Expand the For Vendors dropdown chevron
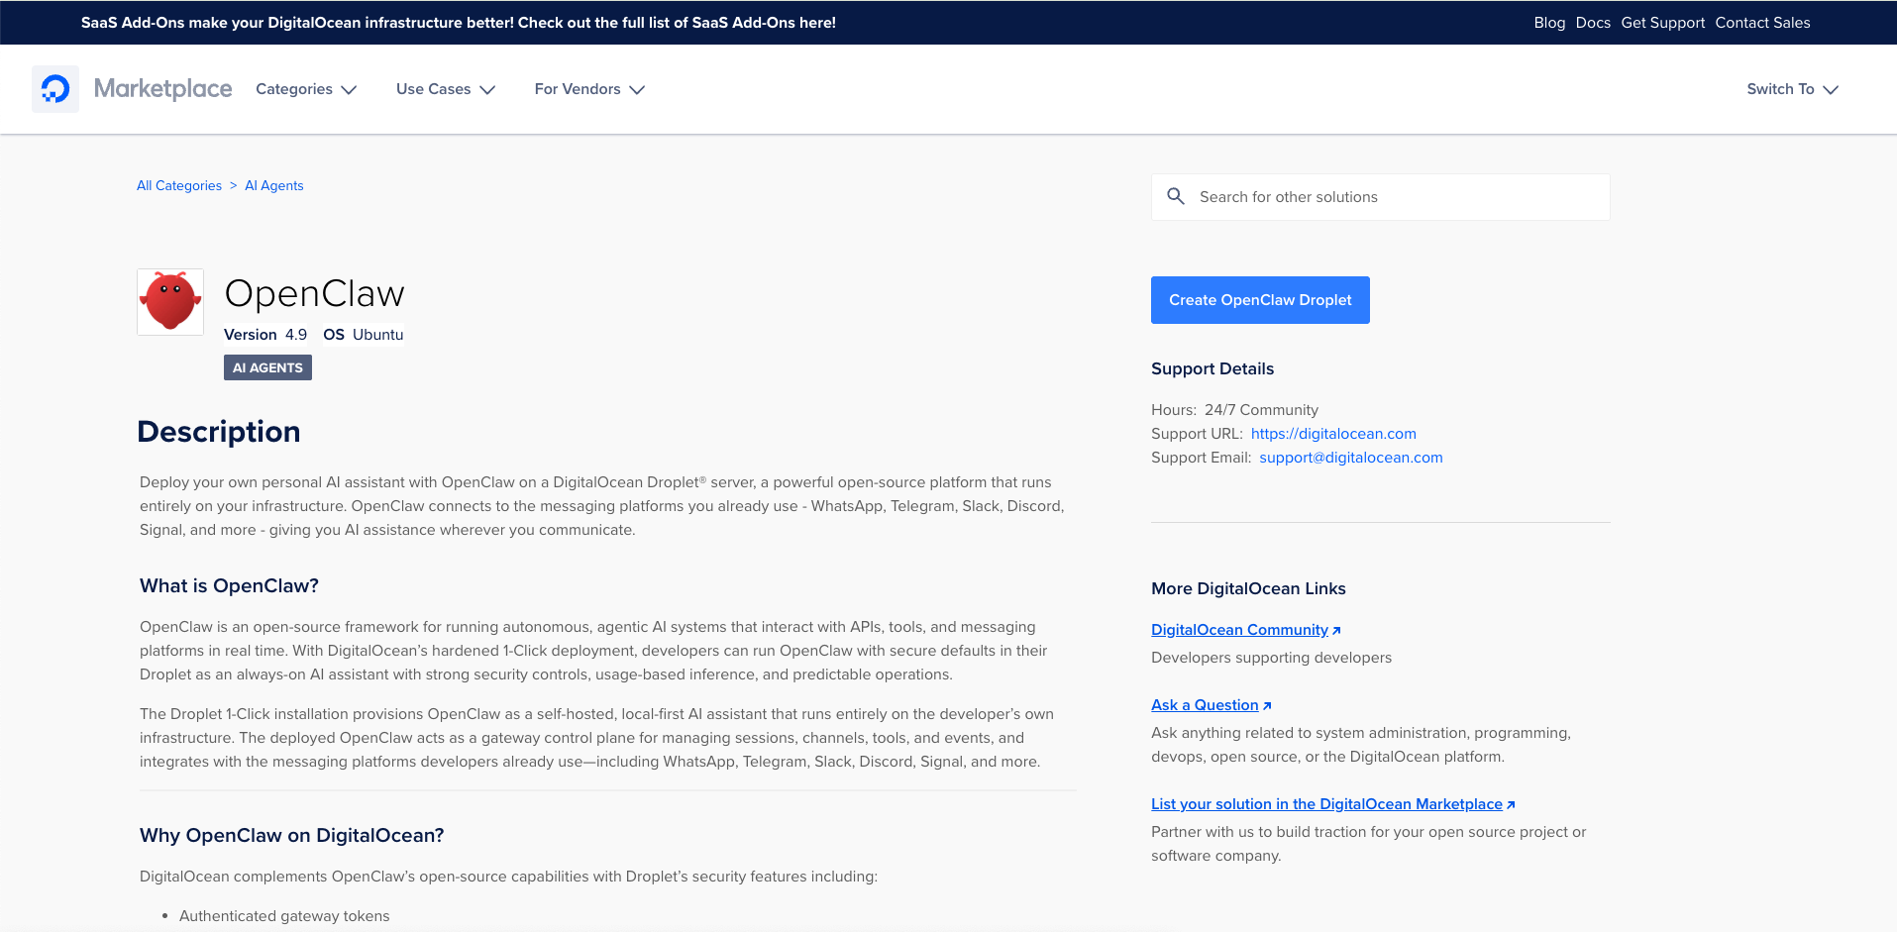Viewport: 1897px width, 932px height. (637, 90)
